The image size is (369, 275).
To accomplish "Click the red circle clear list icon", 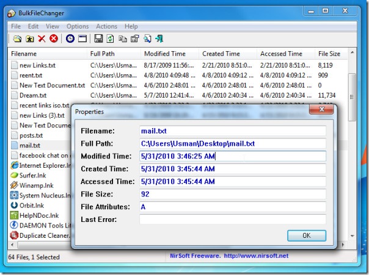I will 54,39.
